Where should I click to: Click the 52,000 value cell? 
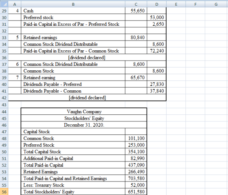pos(136,185)
